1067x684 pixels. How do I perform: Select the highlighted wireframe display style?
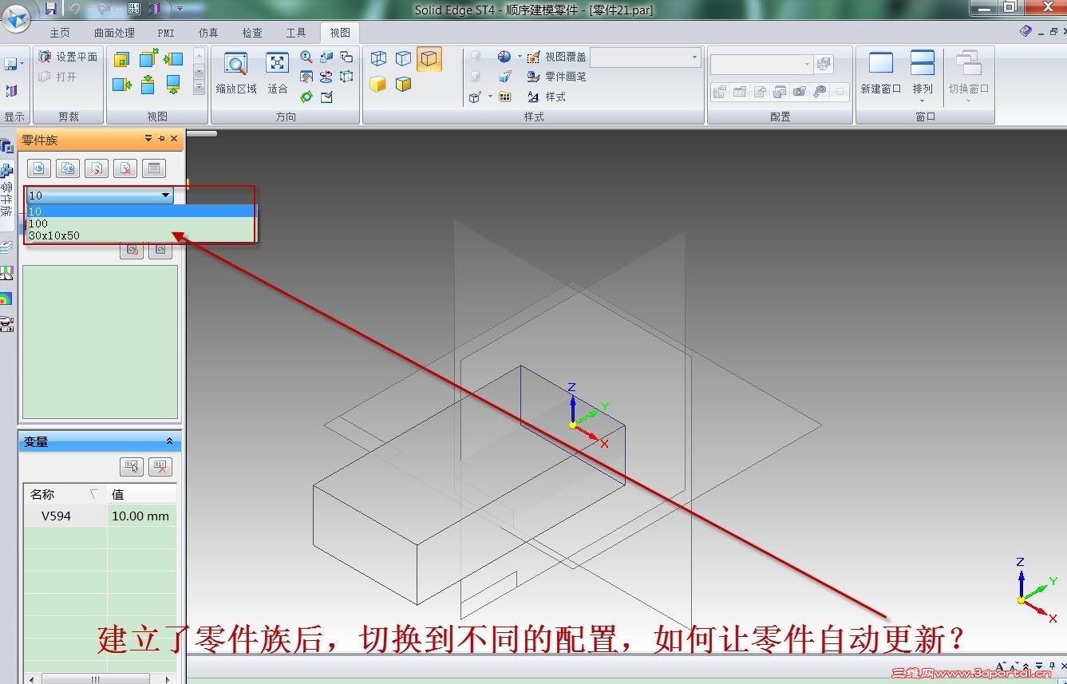[429, 59]
